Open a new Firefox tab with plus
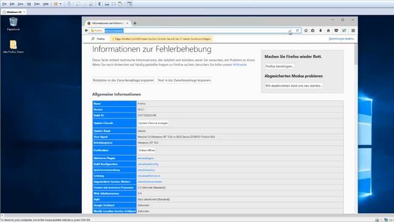Image resolution: width=394 pixels, height=222 pixels. [135, 23]
